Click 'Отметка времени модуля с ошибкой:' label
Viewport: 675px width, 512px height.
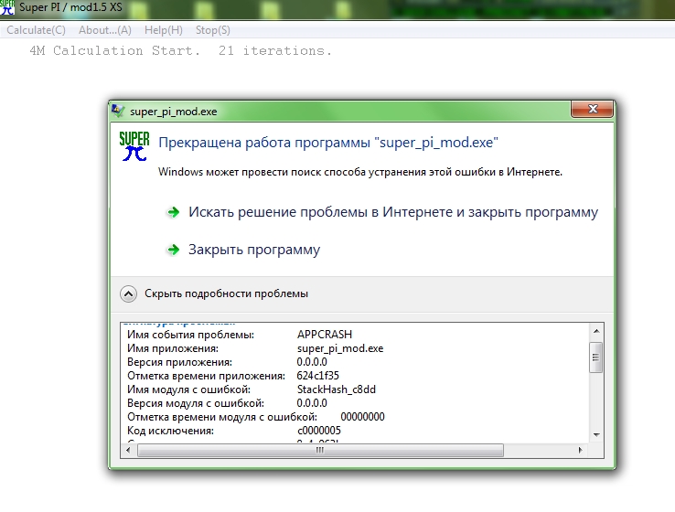coord(222,417)
